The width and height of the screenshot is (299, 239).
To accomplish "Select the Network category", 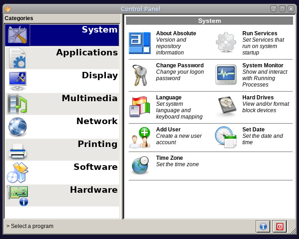I will 62,127.
